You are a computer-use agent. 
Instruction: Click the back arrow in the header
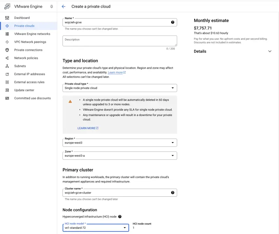(63, 7)
